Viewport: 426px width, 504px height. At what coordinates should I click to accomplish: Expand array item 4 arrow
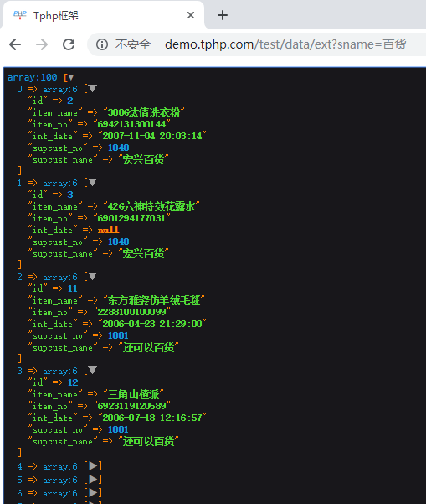tap(93, 465)
